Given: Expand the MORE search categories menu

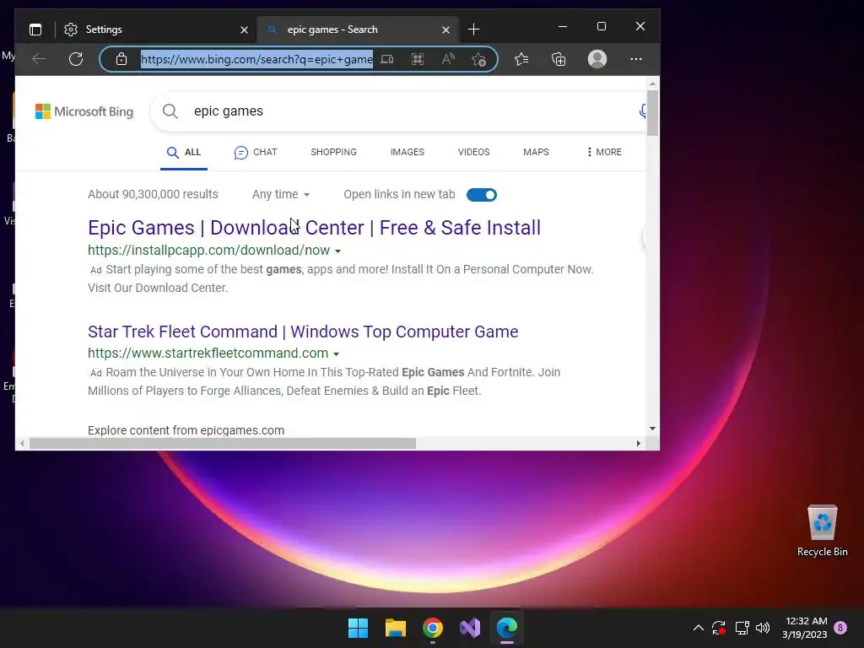Looking at the screenshot, I should point(604,152).
